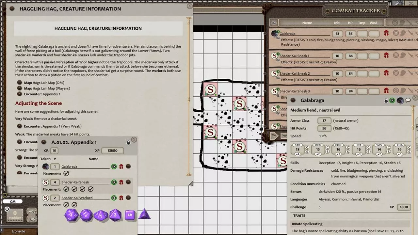418x235 pixels.
Task: Click the DIS disadvantage button
Action: tap(32, 219)
